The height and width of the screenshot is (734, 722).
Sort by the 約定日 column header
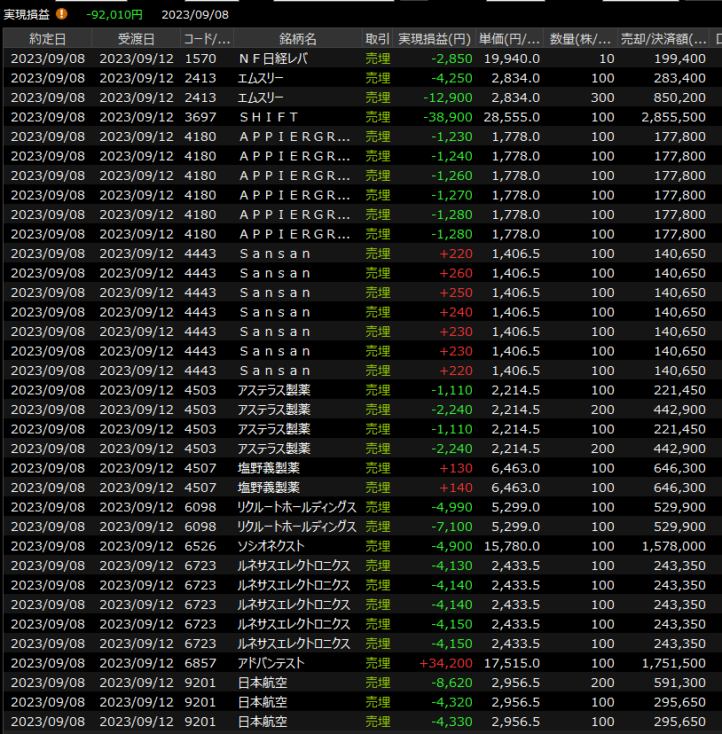tap(47, 39)
